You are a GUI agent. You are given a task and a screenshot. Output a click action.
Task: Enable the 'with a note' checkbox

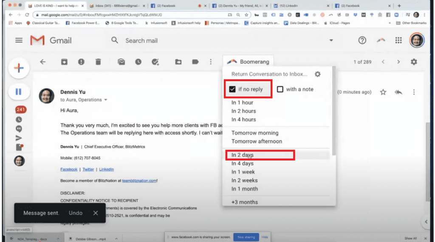(280, 89)
